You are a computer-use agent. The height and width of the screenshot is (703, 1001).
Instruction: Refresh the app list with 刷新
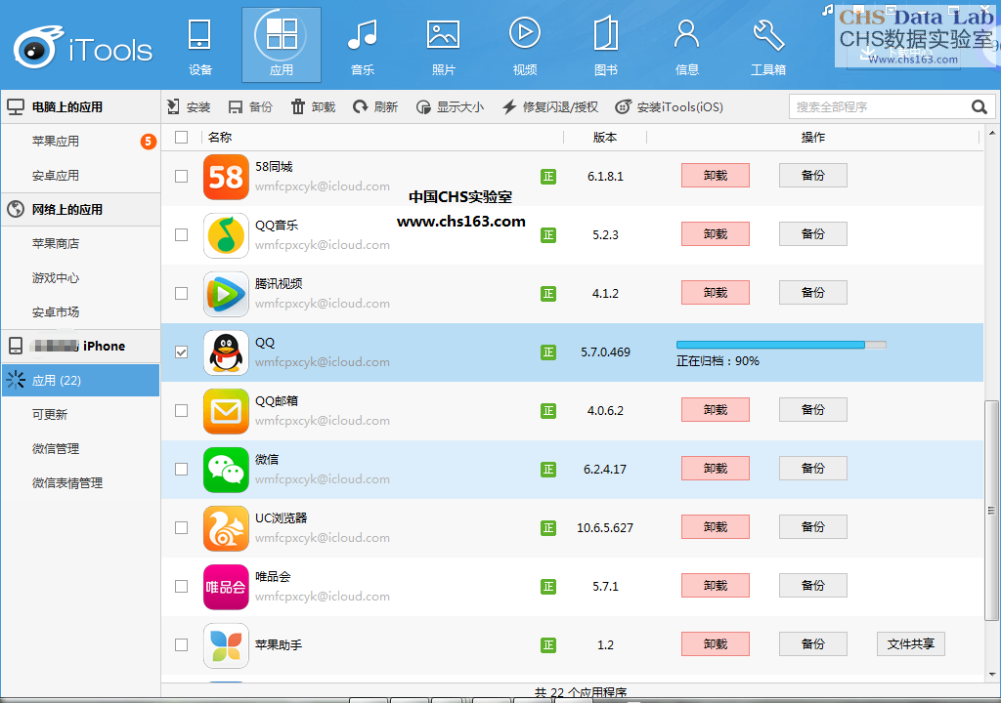point(375,106)
